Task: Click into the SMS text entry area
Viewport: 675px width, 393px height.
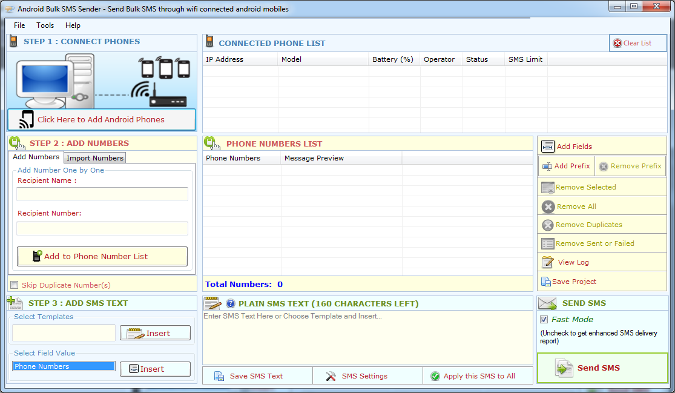Action: point(367,338)
